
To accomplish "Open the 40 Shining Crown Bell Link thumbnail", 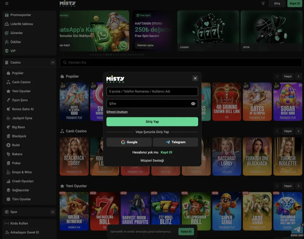I will (227, 102).
